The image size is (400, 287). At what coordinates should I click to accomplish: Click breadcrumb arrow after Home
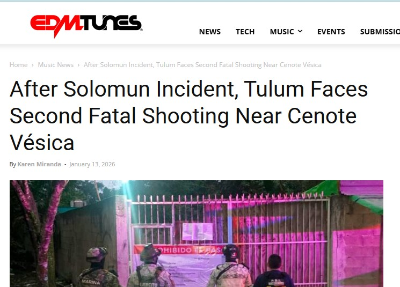pyautogui.click(x=33, y=65)
